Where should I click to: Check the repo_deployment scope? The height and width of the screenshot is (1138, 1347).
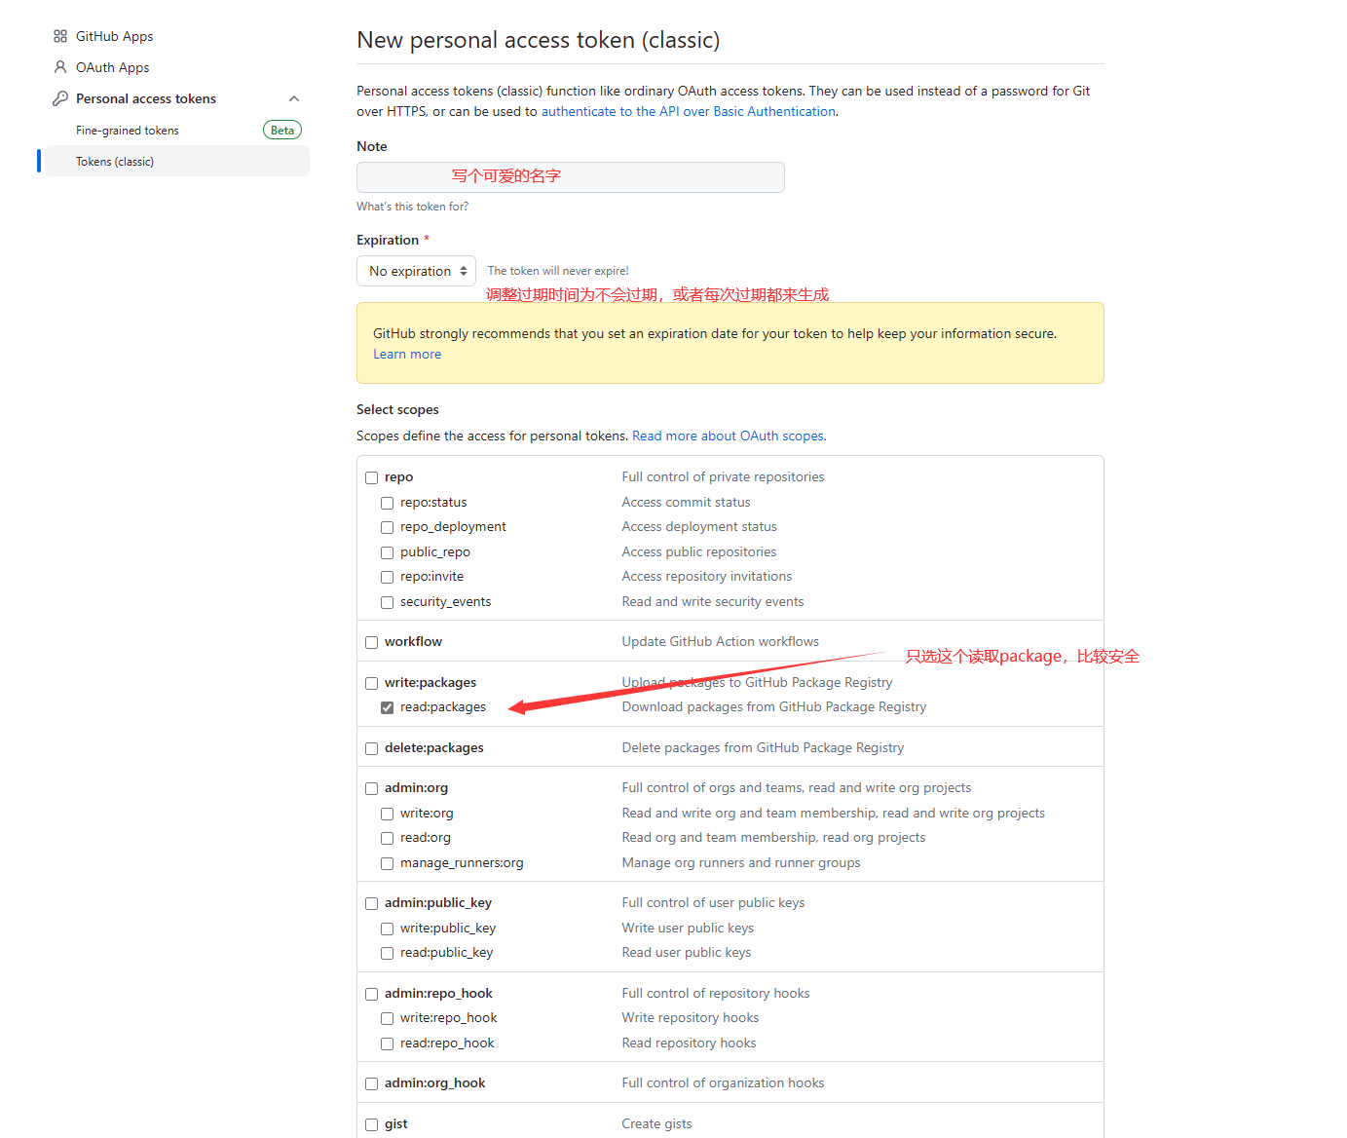[387, 527]
